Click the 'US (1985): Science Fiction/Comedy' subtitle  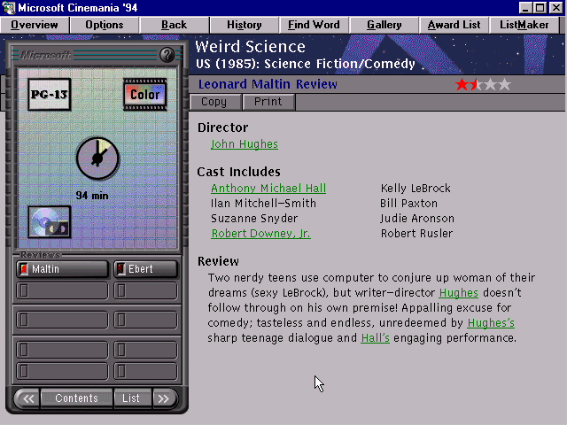coord(306,64)
